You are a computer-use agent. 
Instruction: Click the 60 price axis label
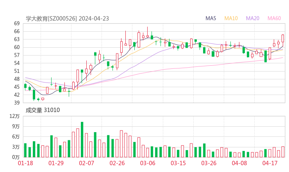17,47
